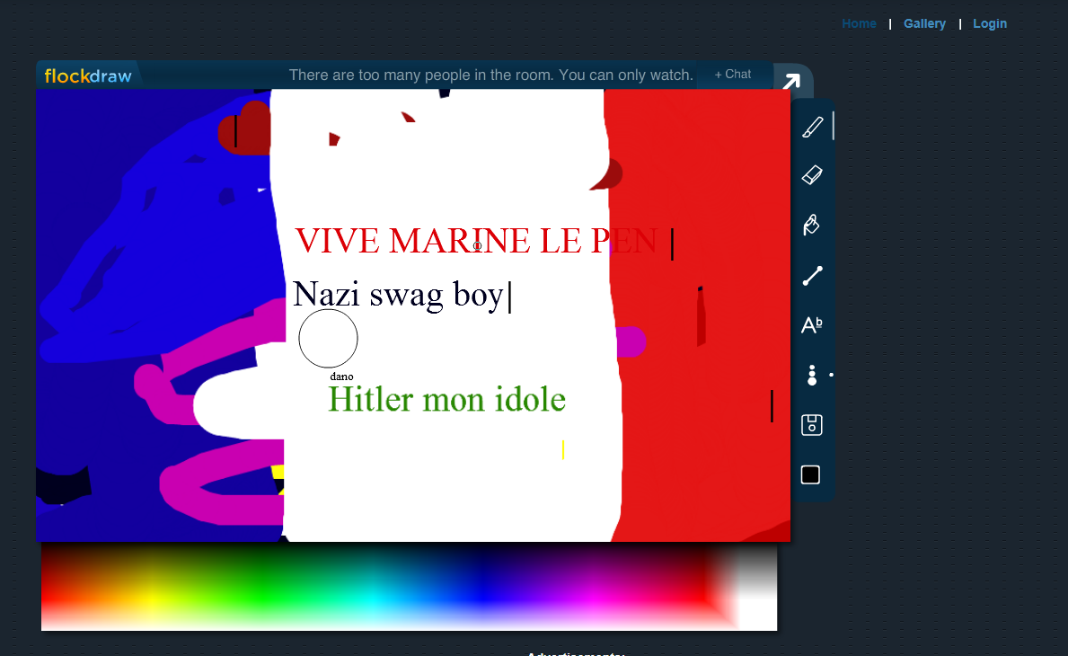Open the brush size selector
Image resolution: width=1068 pixels, height=656 pixels.
(x=812, y=375)
